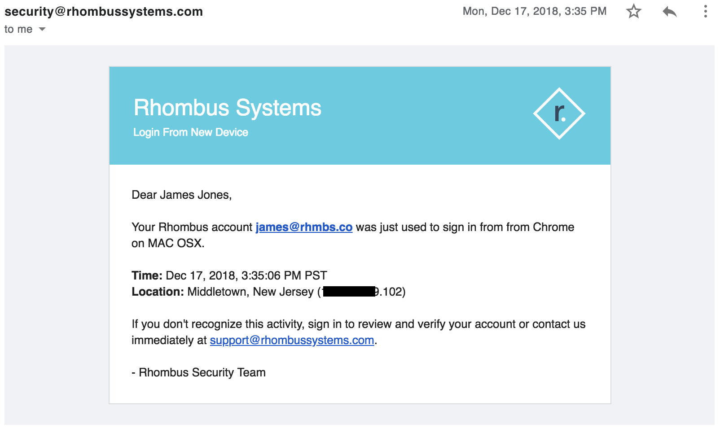Viewport: 720px width, 428px height.
Task: Open the james@rhmbs.co account link
Action: (x=304, y=227)
